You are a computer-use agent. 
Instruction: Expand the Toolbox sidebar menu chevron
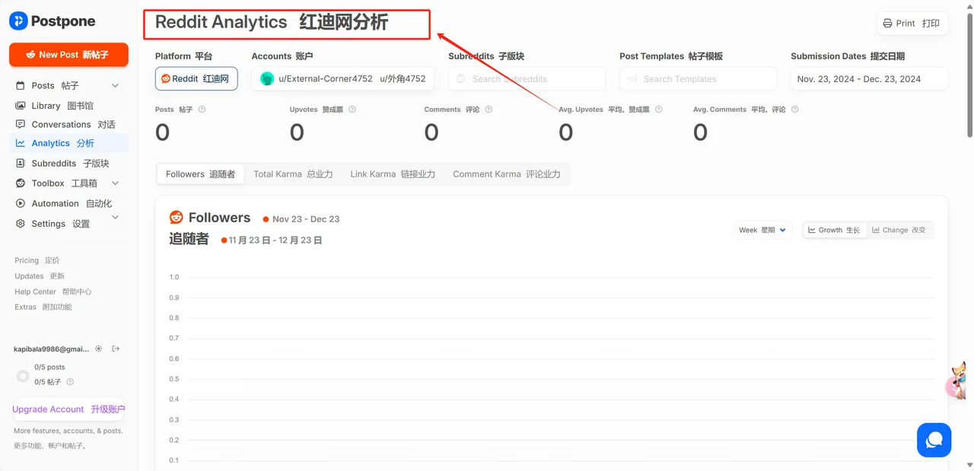[x=116, y=183]
